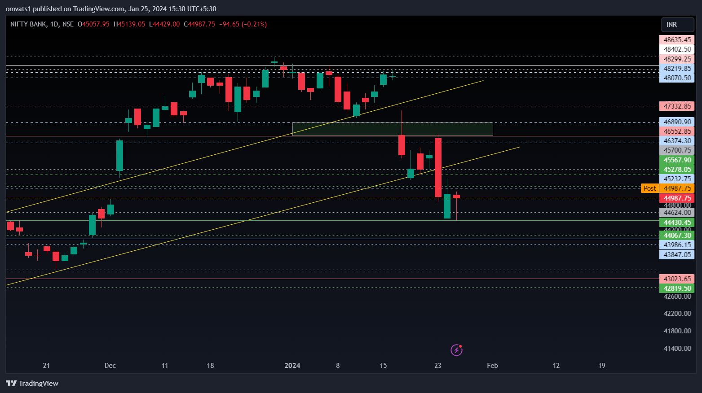Select price label 45700.75

click(677, 150)
